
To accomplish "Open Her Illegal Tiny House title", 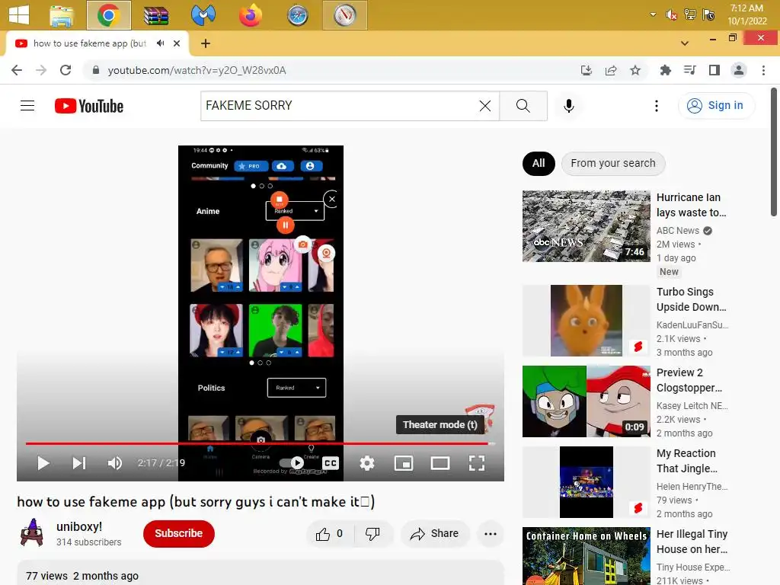I will tap(692, 542).
